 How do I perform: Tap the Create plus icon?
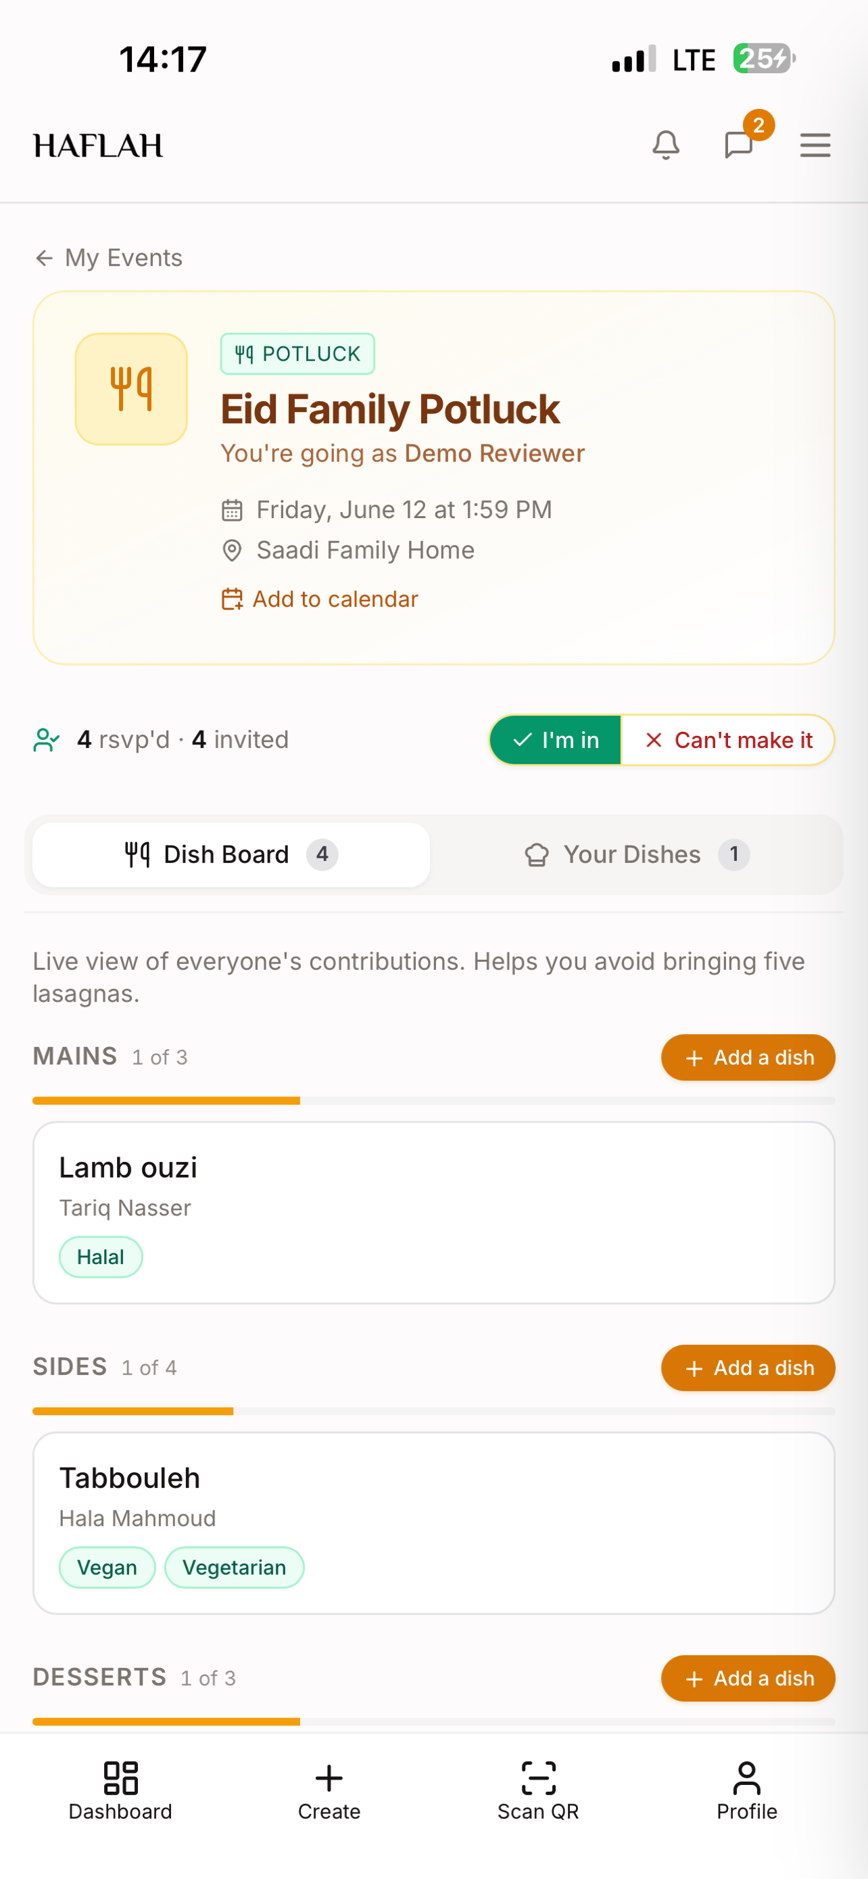[x=329, y=1778]
